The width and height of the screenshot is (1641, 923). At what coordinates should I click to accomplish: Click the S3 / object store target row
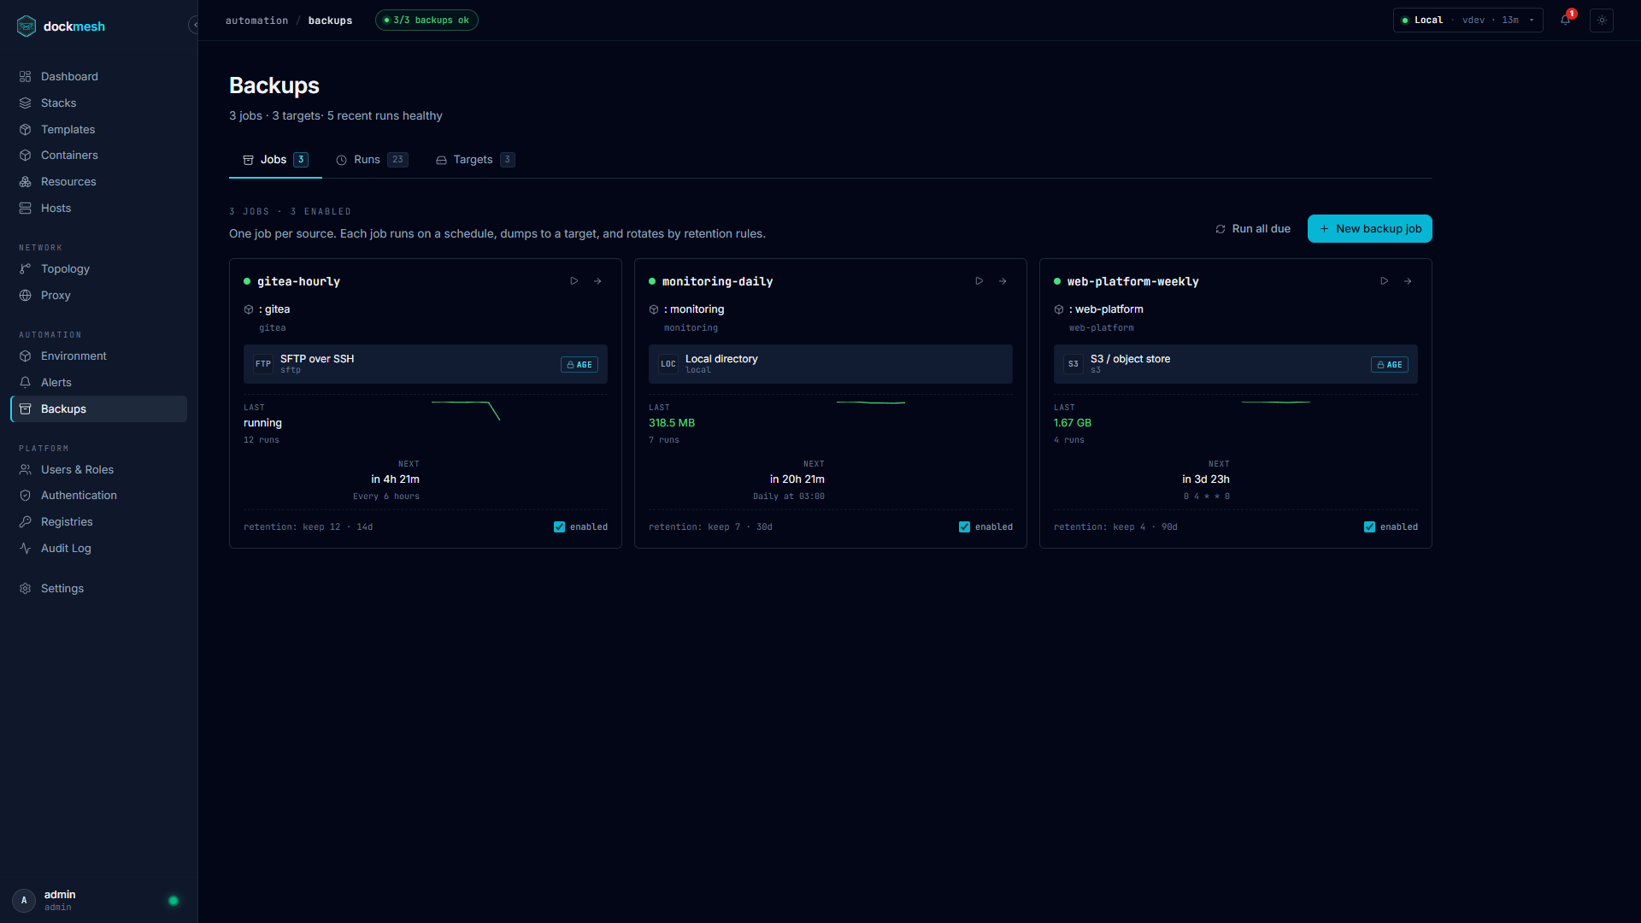coord(1236,364)
